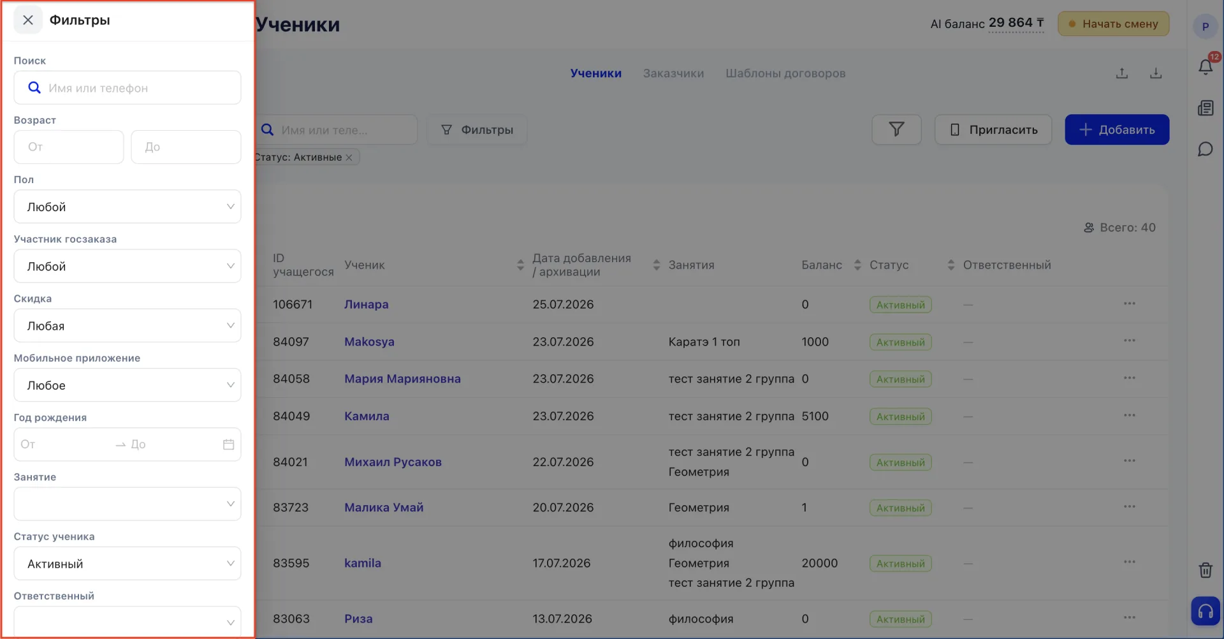1224x639 pixels.
Task: Click the funnel filter icon button
Action: (x=896, y=129)
